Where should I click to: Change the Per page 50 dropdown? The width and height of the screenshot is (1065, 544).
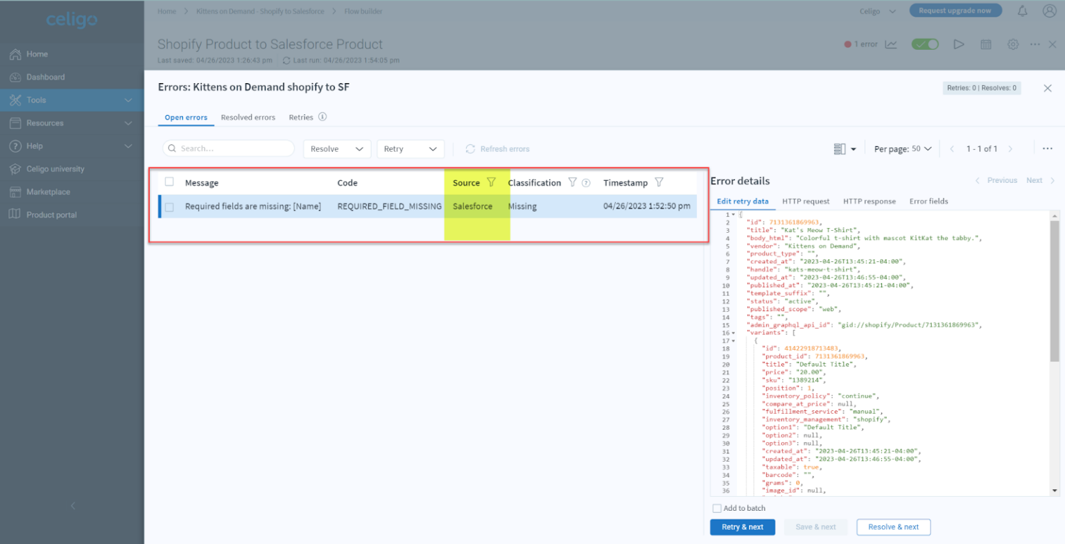(x=902, y=148)
